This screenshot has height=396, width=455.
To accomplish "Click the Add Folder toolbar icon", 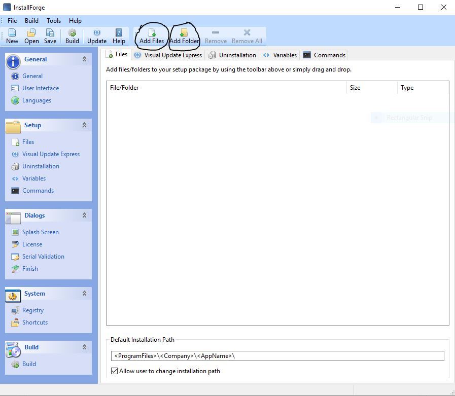I will tap(184, 33).
